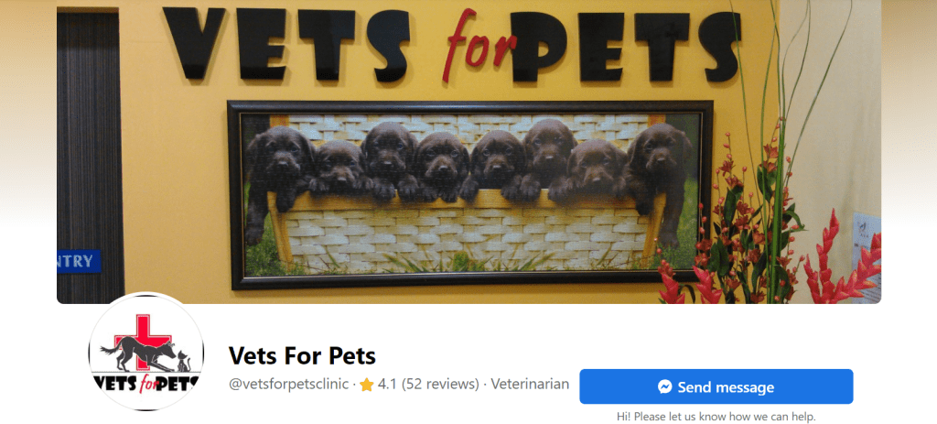Click the red 'for' lettering on wall
This screenshot has width=937, height=424.
pyautogui.click(x=479, y=46)
